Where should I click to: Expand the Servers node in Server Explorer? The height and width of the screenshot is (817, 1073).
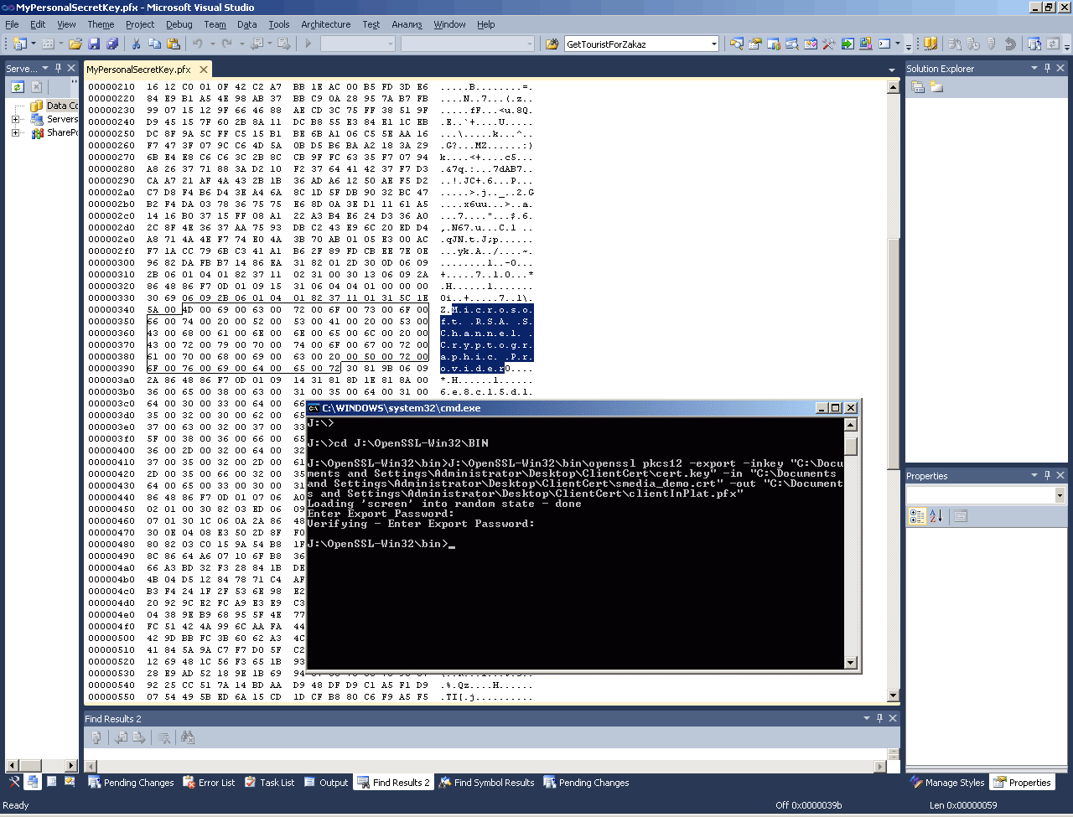point(15,119)
